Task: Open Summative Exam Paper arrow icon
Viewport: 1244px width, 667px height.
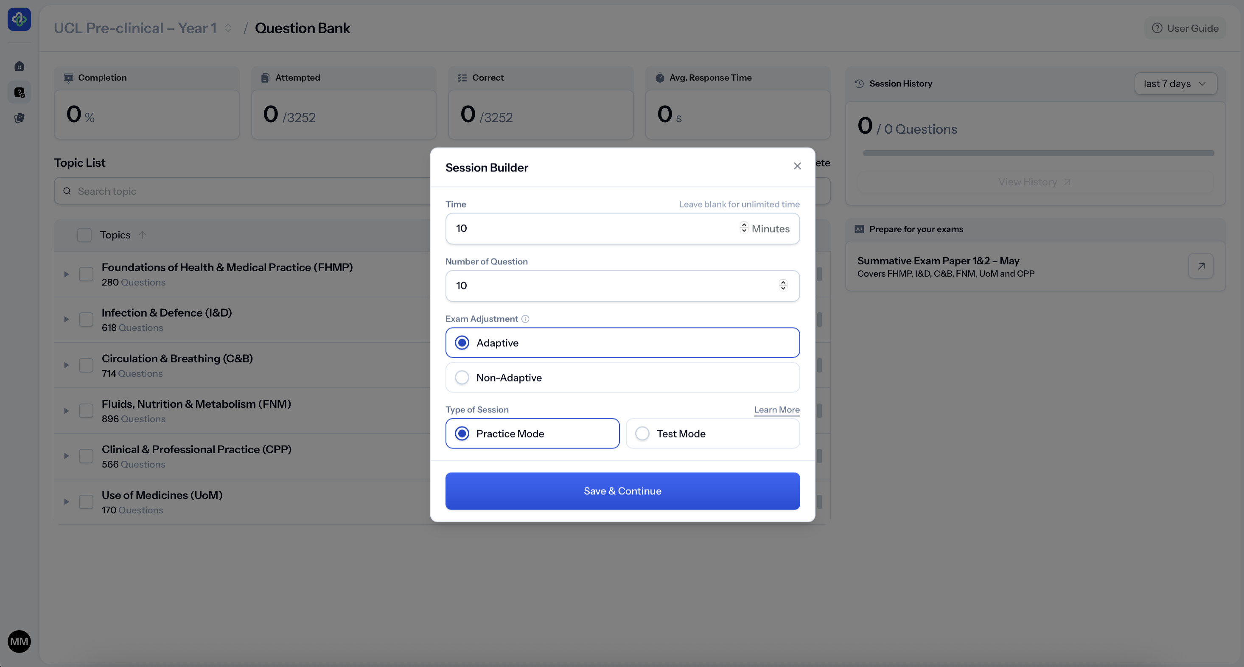Action: coord(1201,266)
